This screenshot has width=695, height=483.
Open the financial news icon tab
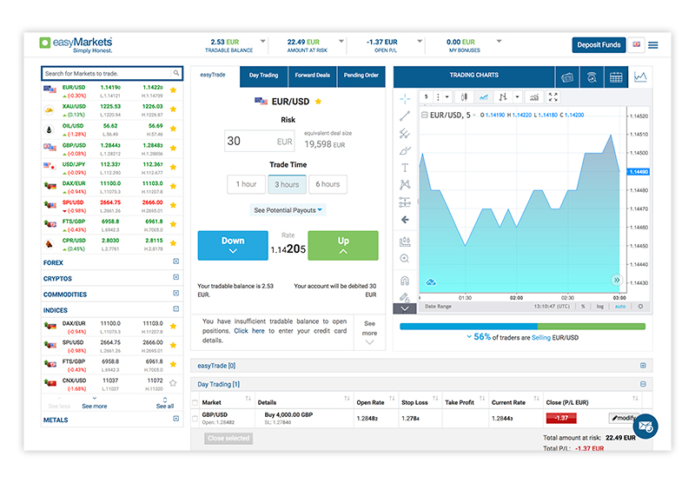point(567,77)
